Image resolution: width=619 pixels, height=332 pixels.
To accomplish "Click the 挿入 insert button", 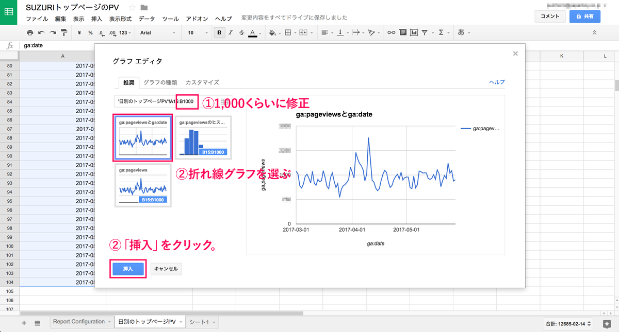I will coord(128,269).
